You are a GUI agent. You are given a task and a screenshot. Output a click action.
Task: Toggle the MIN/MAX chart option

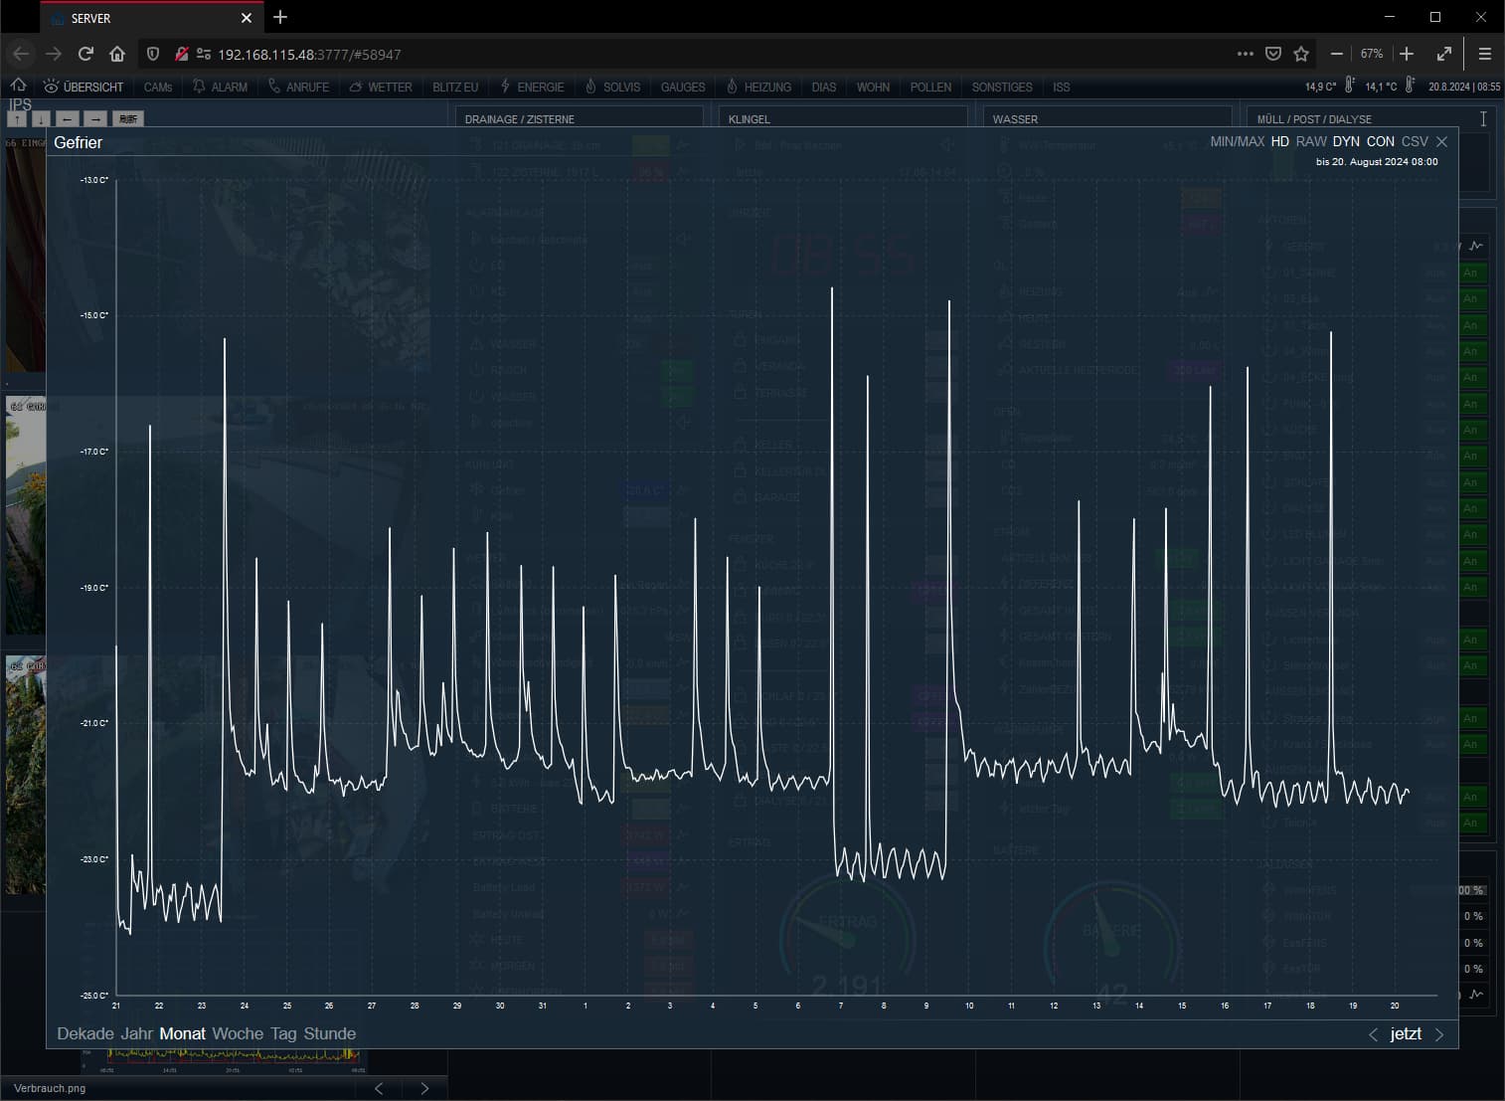(x=1237, y=142)
